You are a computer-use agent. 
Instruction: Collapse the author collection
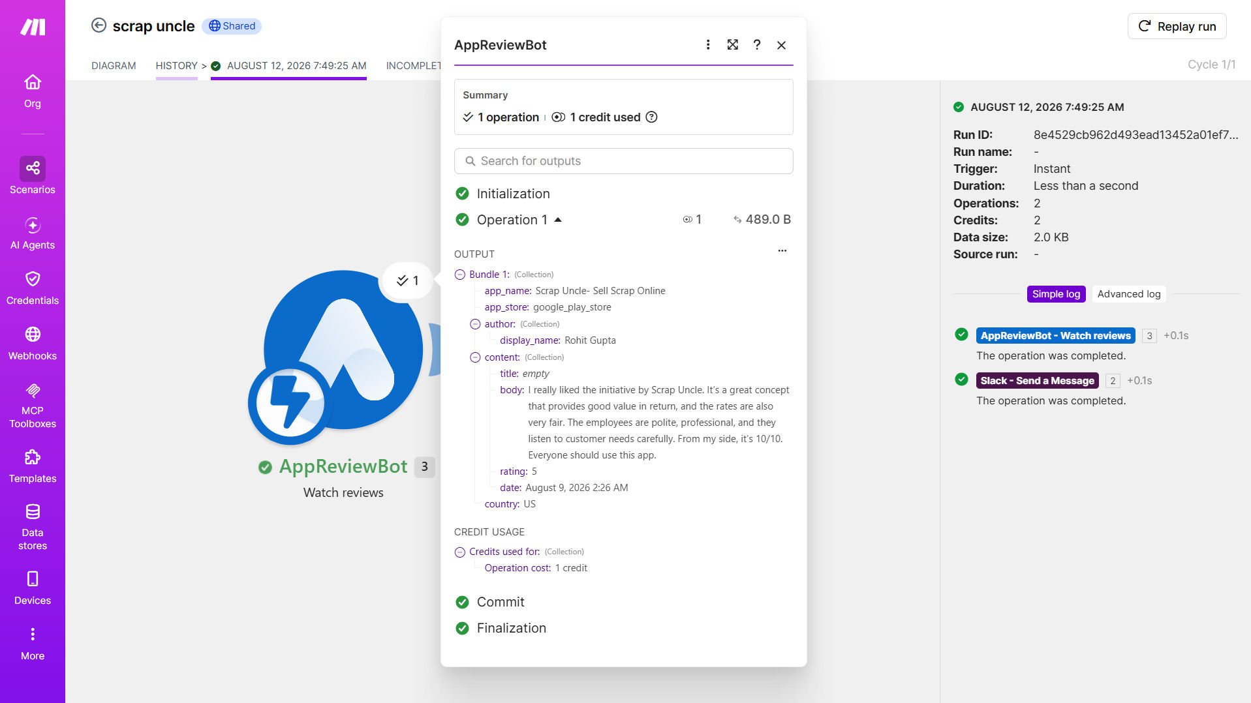point(476,324)
